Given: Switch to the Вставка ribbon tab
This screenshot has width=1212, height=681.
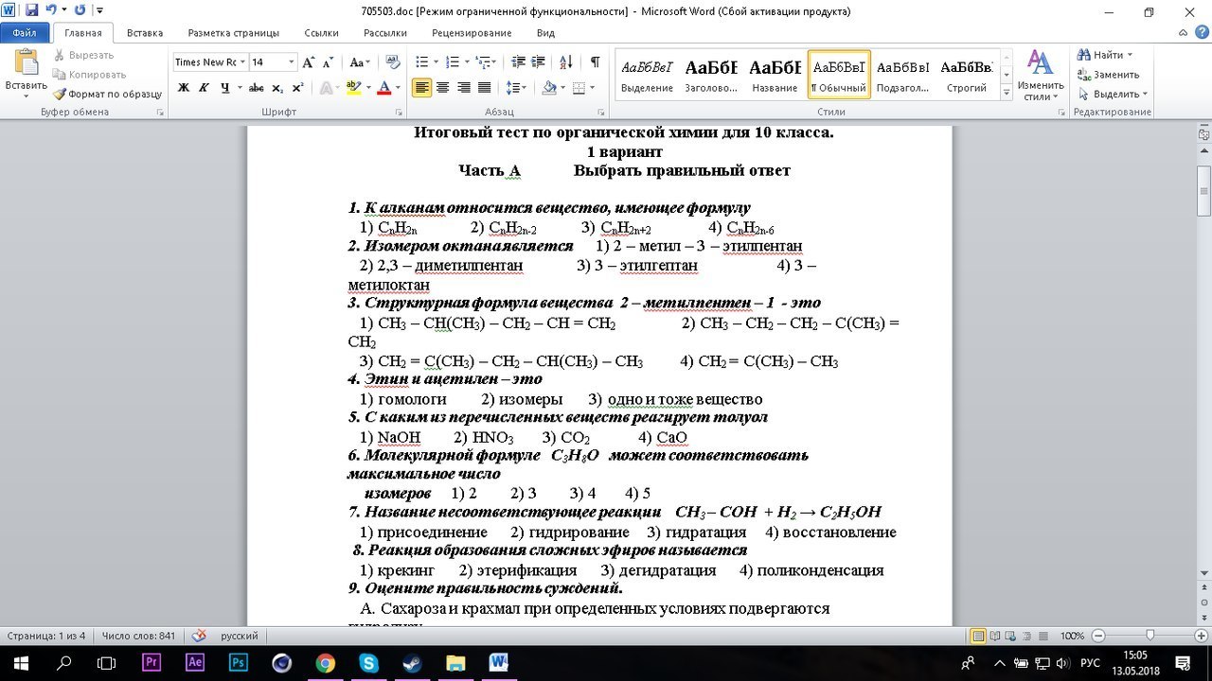Looking at the screenshot, I should (x=145, y=32).
